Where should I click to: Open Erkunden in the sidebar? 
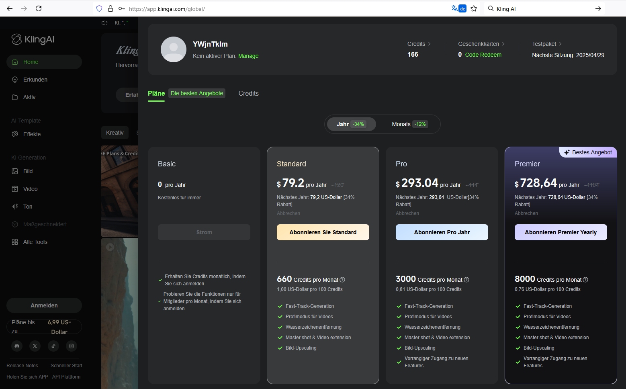[x=44, y=80]
